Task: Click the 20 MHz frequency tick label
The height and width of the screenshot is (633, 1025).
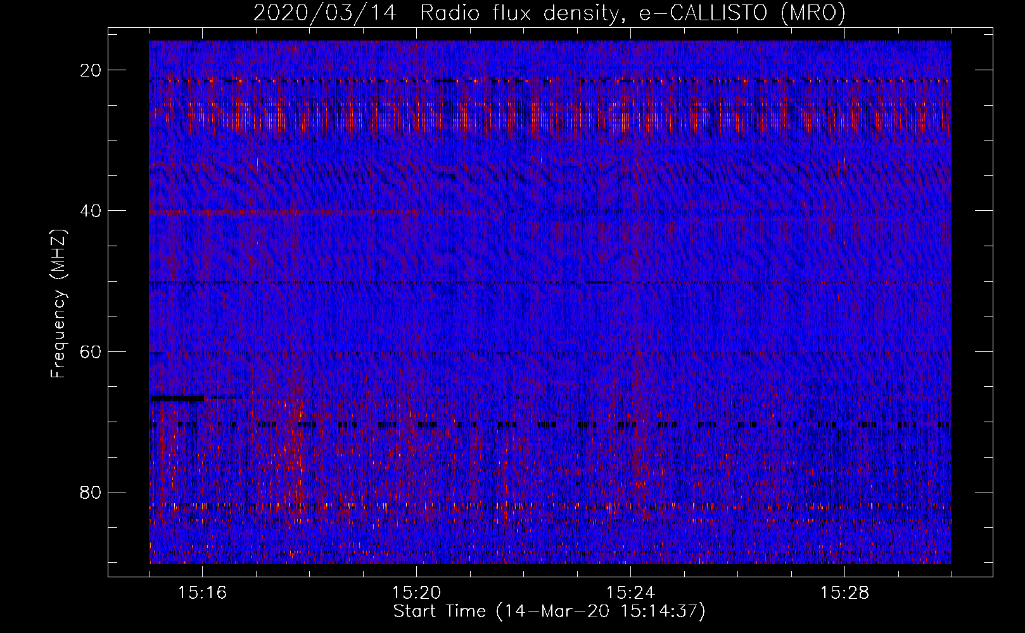Action: pos(91,70)
